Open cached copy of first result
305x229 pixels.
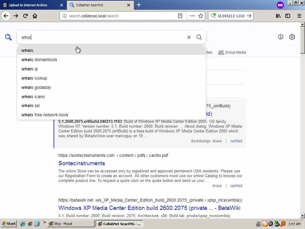coord(236,141)
